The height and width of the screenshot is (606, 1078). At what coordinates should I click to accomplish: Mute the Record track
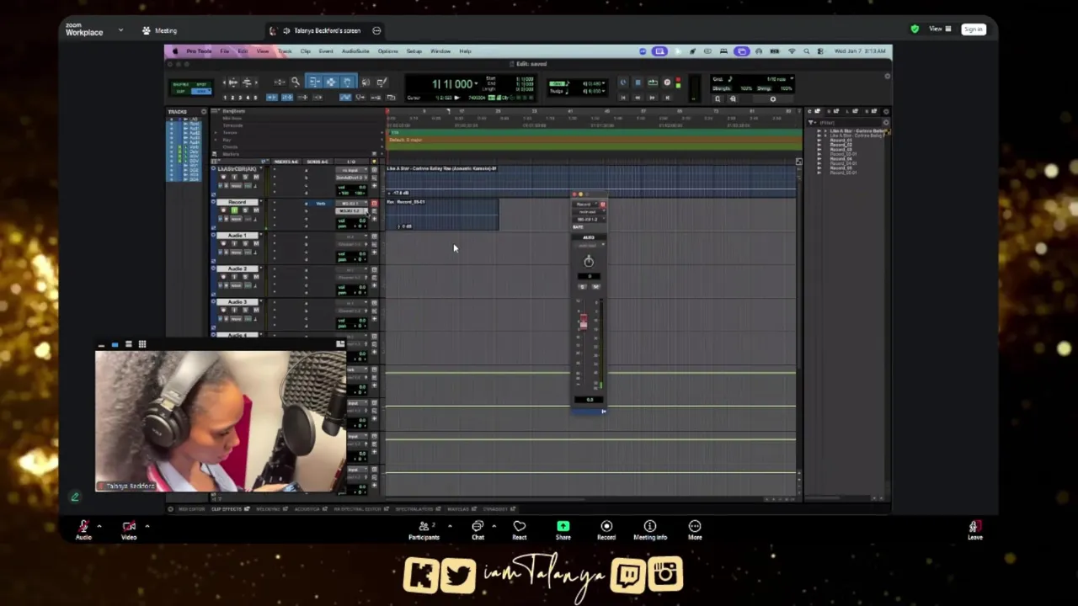point(256,210)
